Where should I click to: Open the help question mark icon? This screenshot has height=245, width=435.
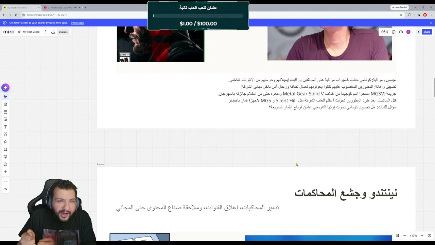click(429, 235)
